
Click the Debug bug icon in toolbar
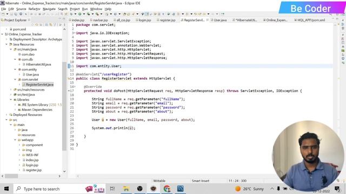pos(71,14)
